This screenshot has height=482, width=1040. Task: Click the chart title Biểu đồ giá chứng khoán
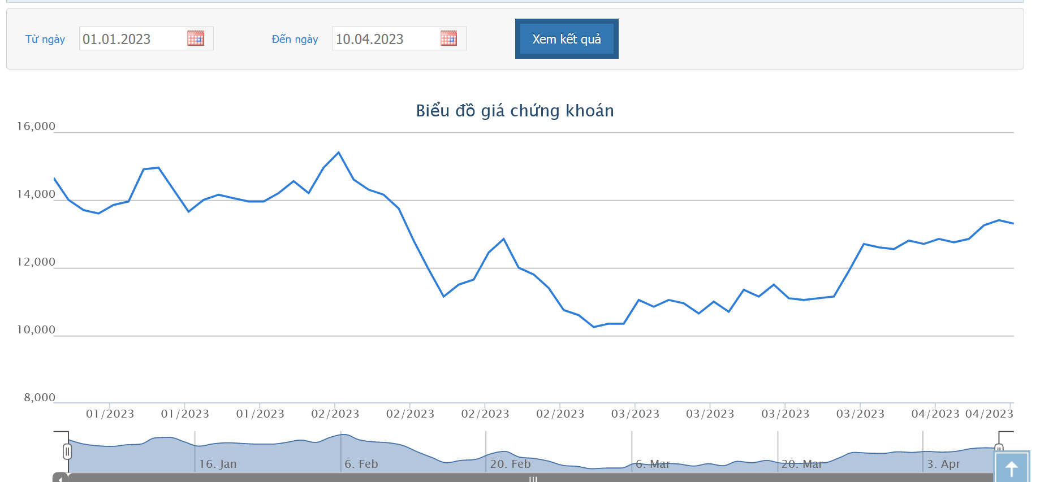coord(515,111)
